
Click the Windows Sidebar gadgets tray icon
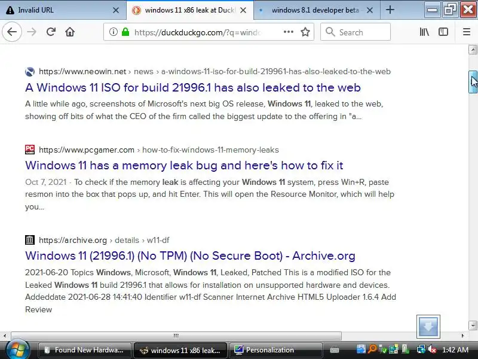click(394, 349)
